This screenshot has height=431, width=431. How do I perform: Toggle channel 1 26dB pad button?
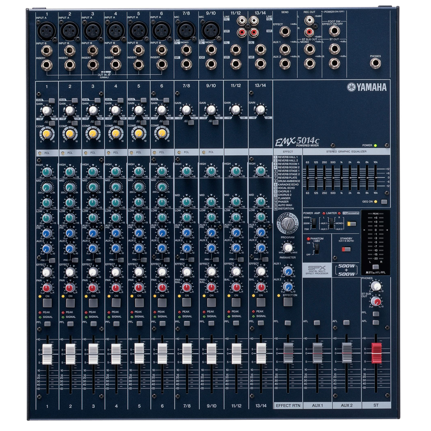point(52,101)
